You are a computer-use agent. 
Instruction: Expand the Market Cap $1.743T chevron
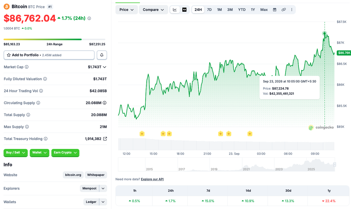[105, 67]
